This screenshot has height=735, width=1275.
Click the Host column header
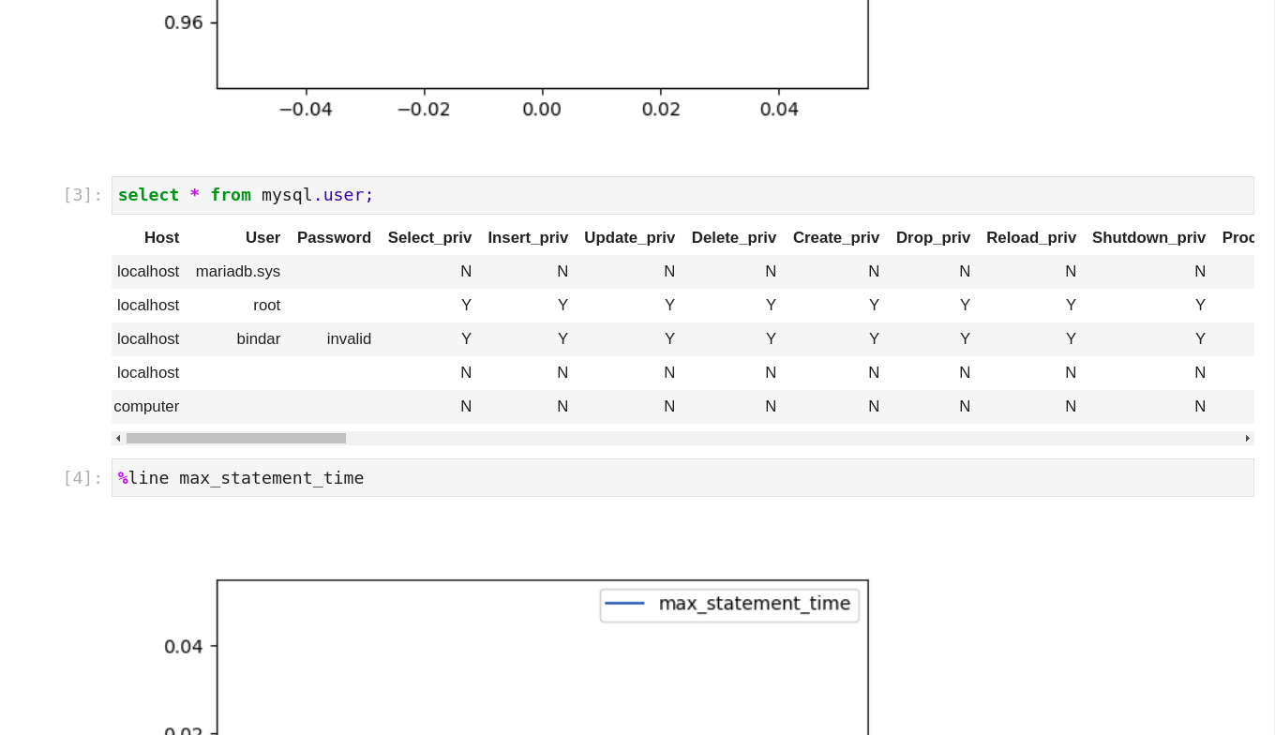click(161, 238)
